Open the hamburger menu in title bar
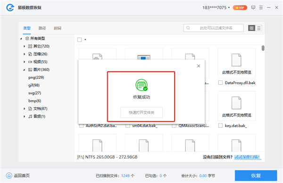 tap(261, 8)
